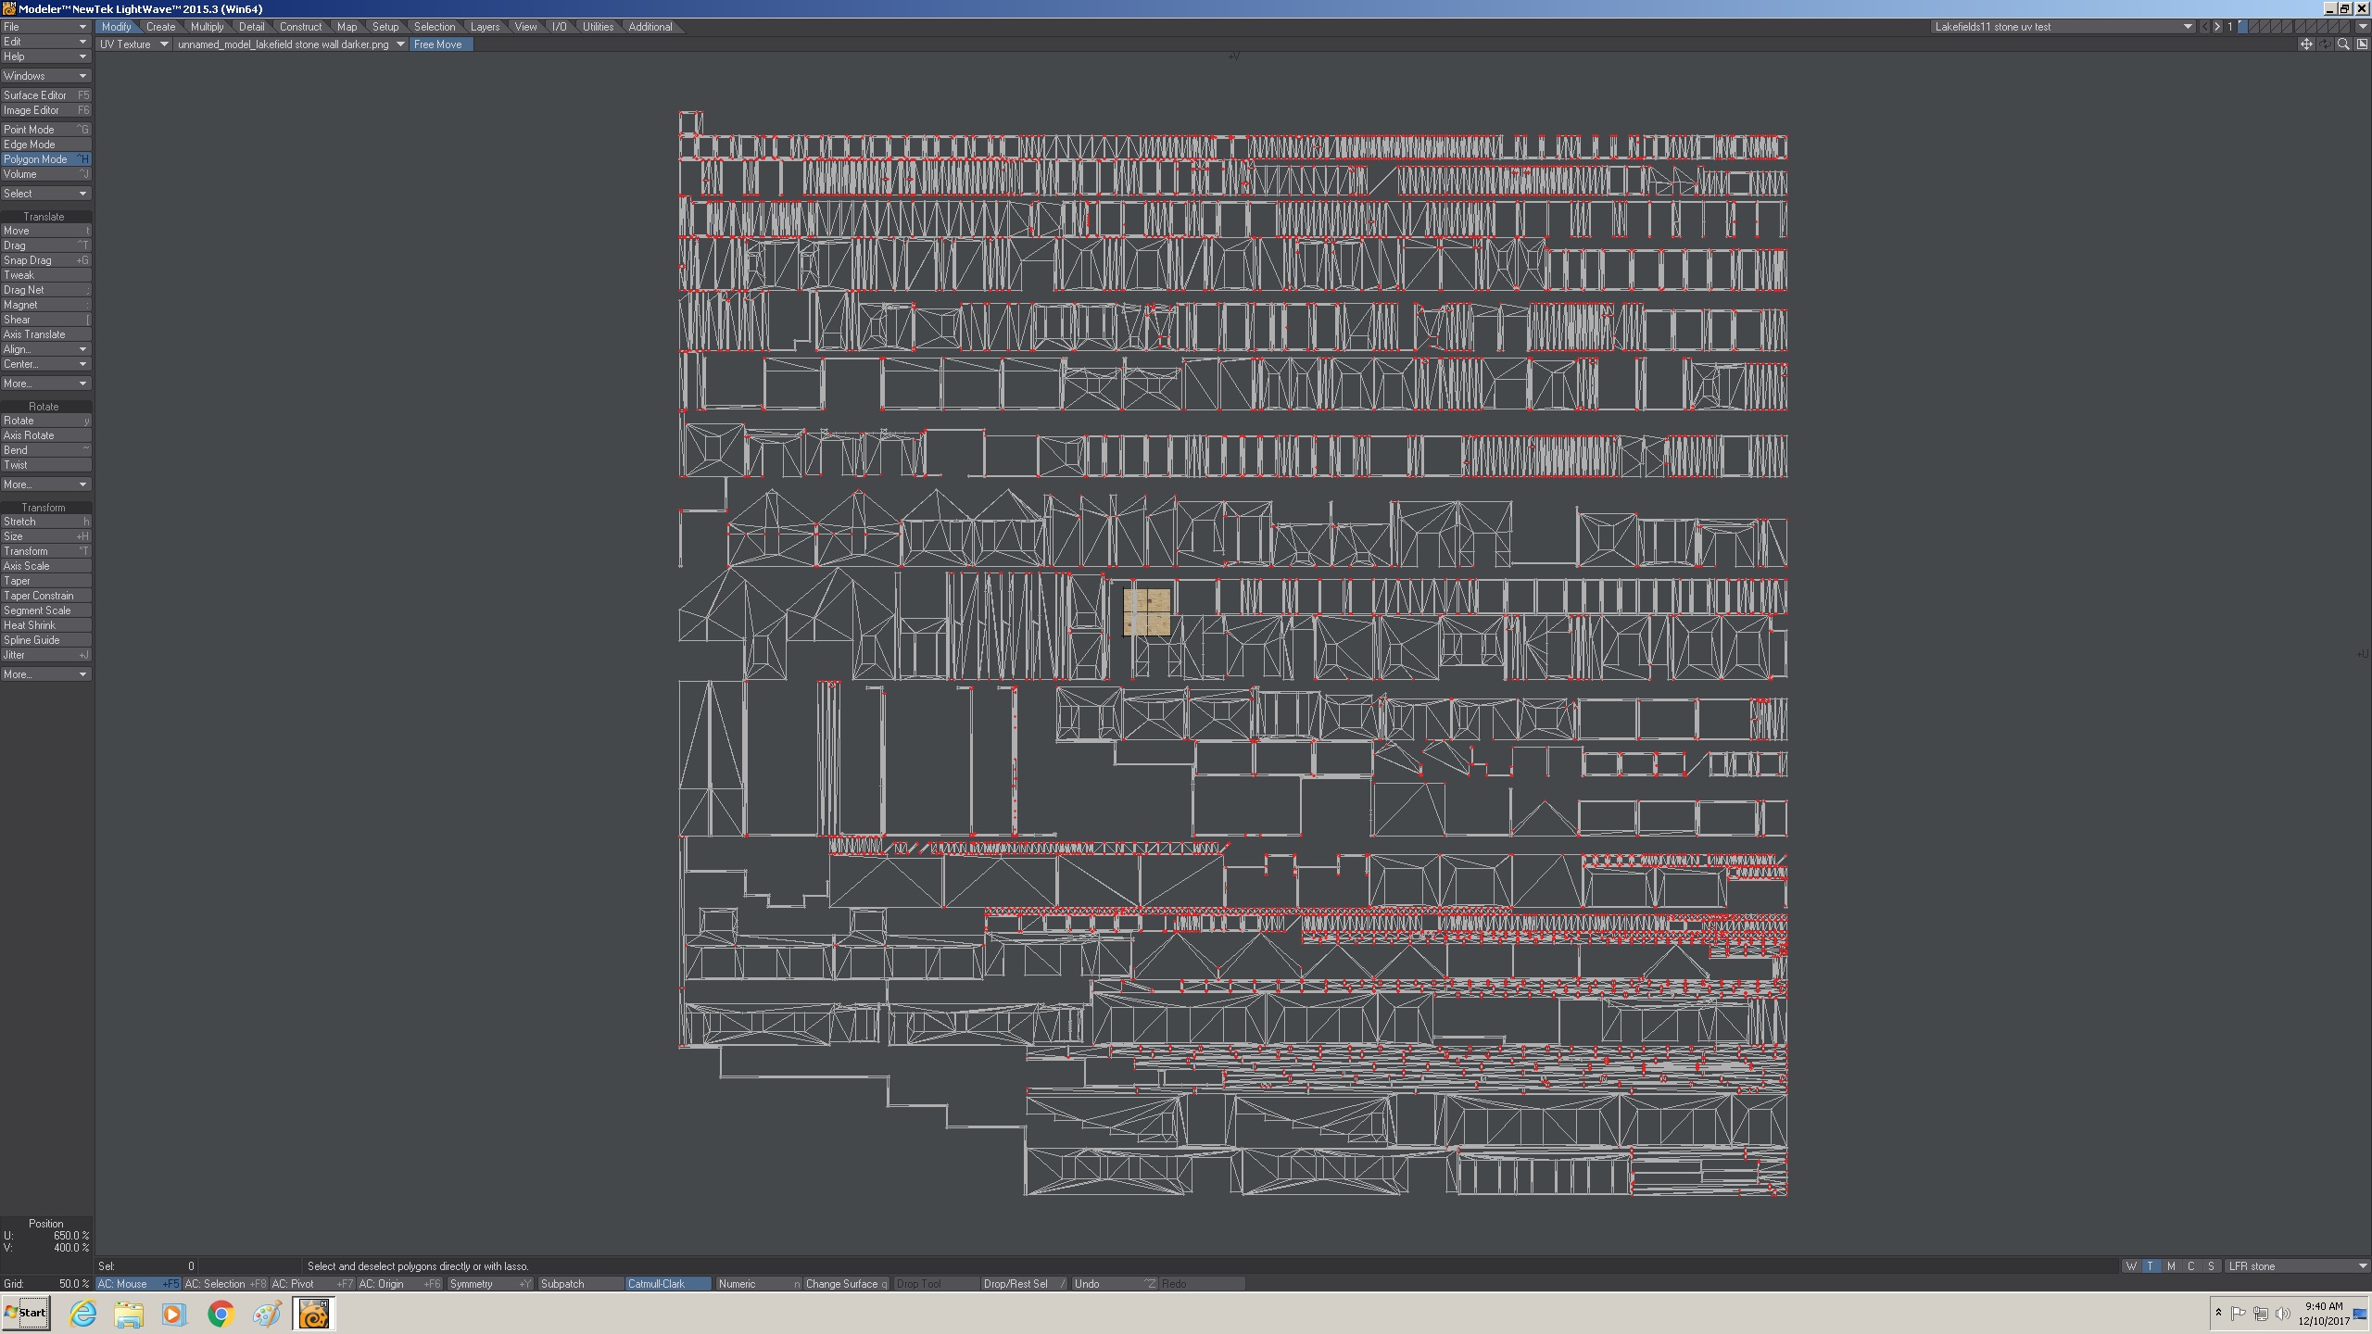
Task: Click the viewport maximize toggle icon
Action: (2361, 44)
